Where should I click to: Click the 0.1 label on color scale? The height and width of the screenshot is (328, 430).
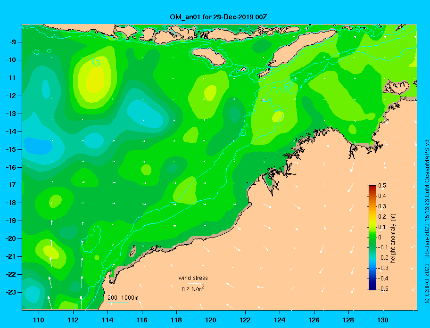tap(382, 227)
